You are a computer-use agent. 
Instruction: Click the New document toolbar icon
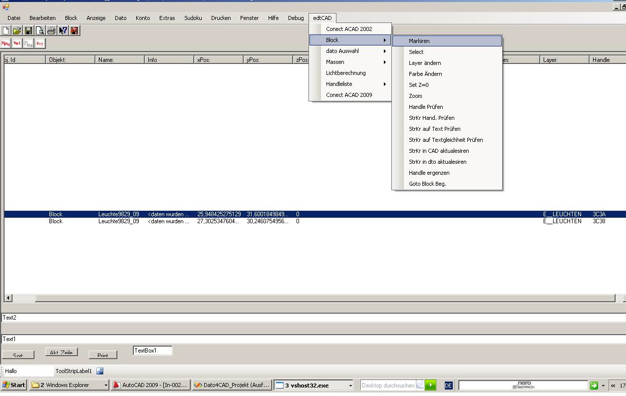tap(6, 31)
